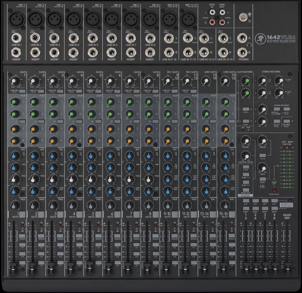Click channel 2 OL overload LED
Viewport: 302px width, 293px height.
click(41, 225)
